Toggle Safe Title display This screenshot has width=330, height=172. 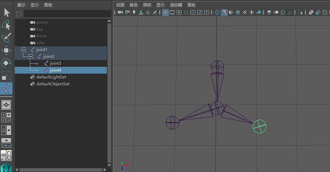point(207,12)
